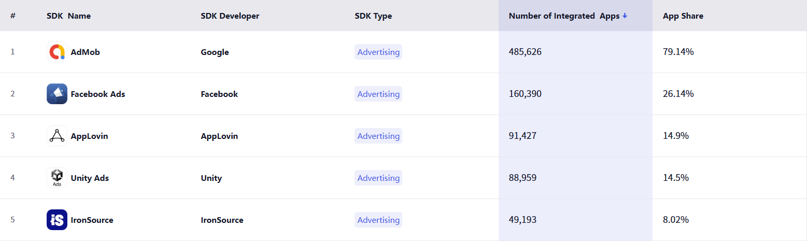The image size is (807, 241).
Task: Select the 91,427 integrated apps value
Action: coord(522,136)
